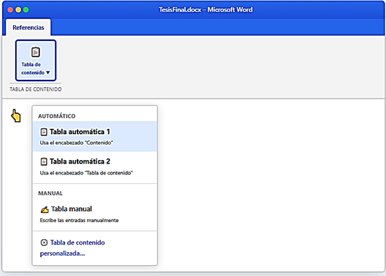Open the Referencias ribbon tab
Screen dimensions: 386x276
(x=29, y=27)
